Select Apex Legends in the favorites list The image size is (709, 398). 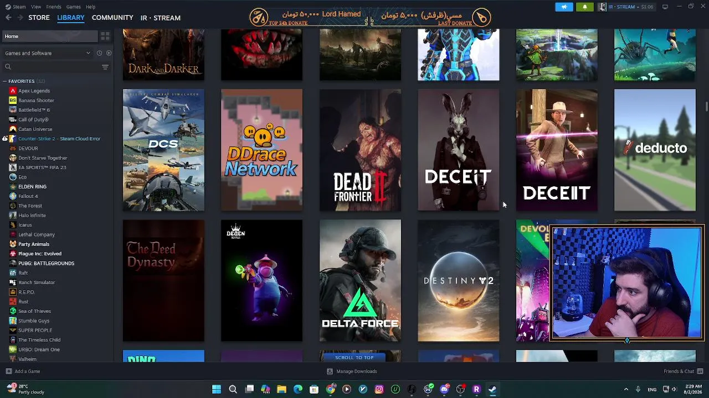click(34, 91)
